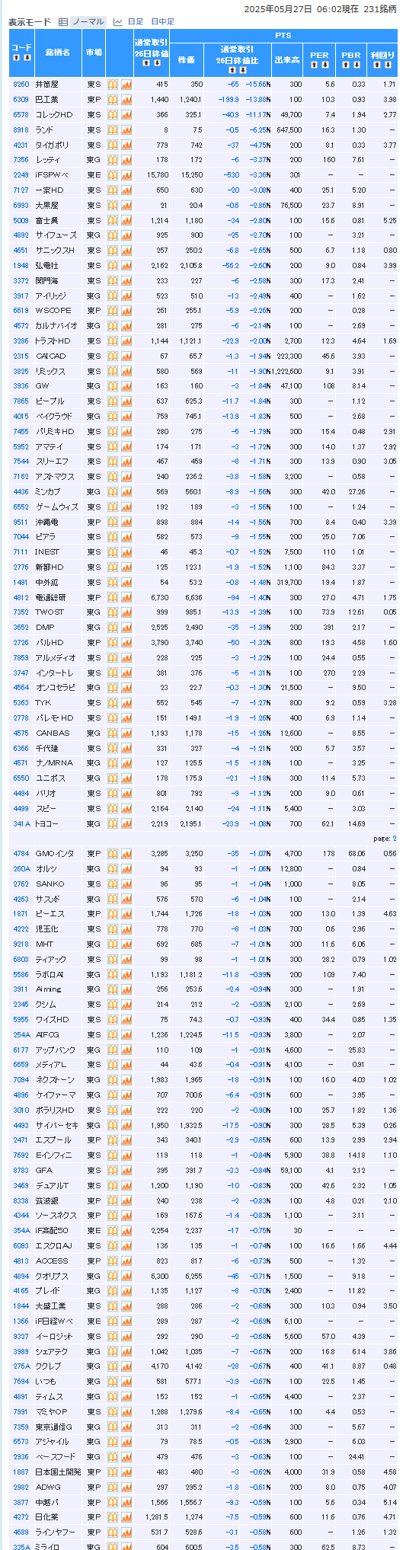Click the book icon for 日本国土開発 (1887)

pos(113,1472)
